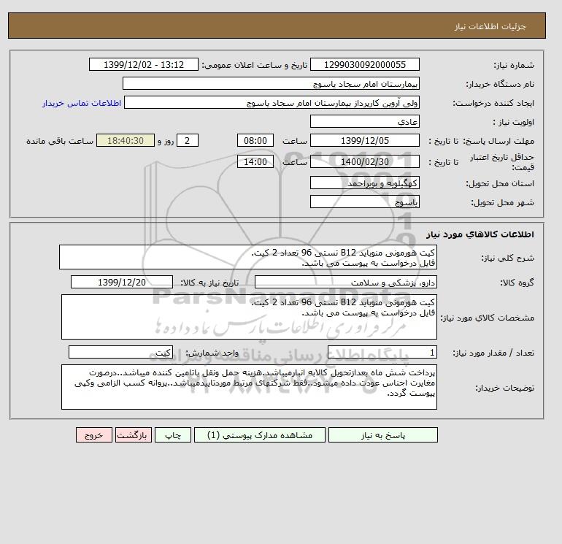Click the remaining days field showing 2

(187, 141)
